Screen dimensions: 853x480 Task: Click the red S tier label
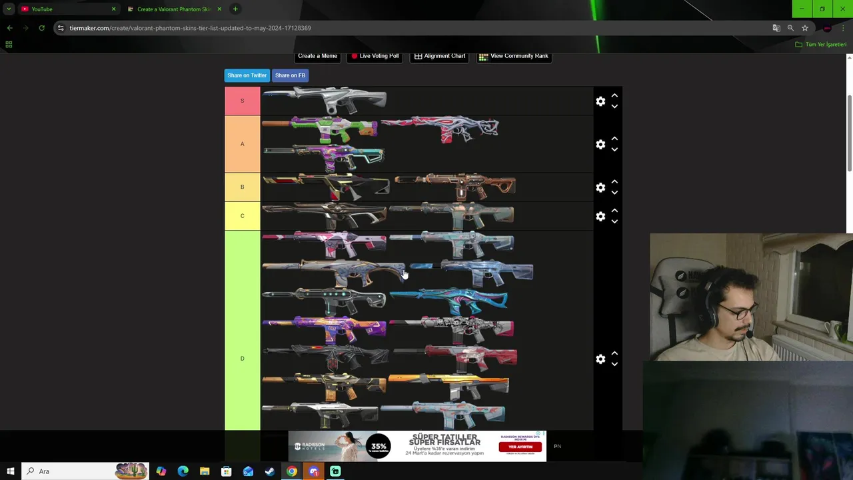(x=243, y=101)
